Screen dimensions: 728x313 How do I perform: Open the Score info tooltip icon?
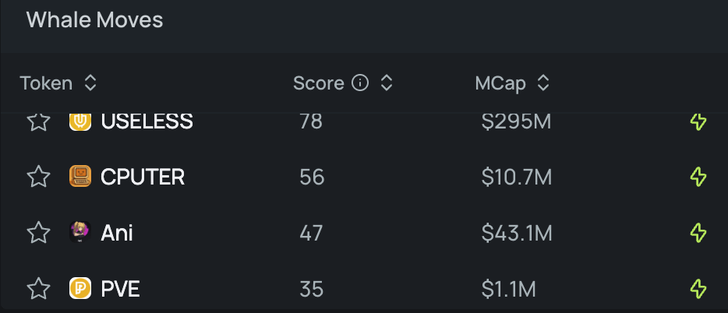click(360, 83)
